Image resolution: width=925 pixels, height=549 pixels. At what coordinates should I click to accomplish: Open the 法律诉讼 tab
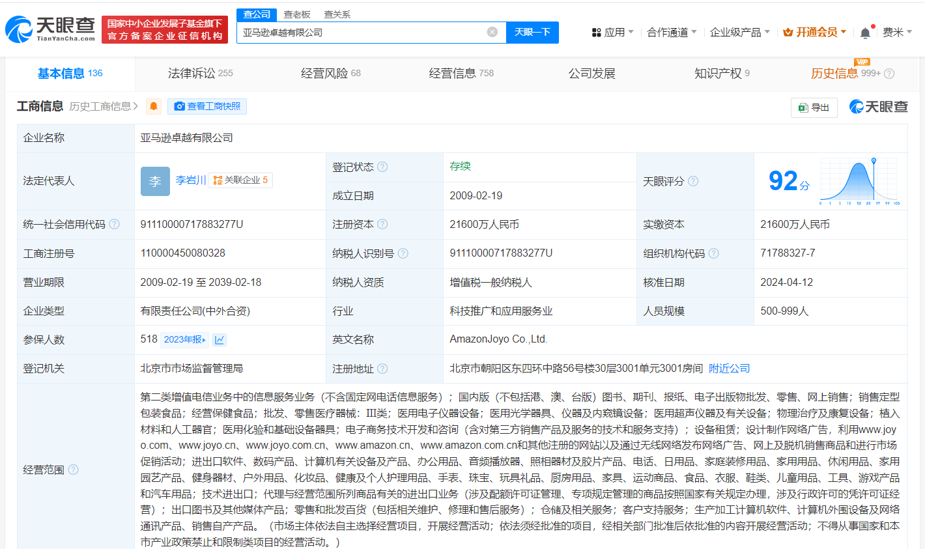pyautogui.click(x=200, y=74)
